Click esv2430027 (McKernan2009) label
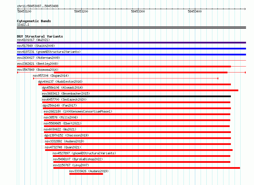The image size is (254, 185). [x=39, y=58]
